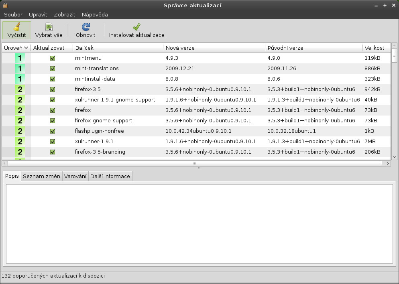Uncheck the mint-translations update checkbox
Image resolution: width=399 pixels, height=284 pixels.
(x=53, y=69)
